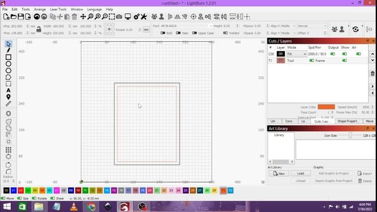Pick the Rectangle drawing tool
This screenshot has width=377, height=212.
tap(8, 57)
